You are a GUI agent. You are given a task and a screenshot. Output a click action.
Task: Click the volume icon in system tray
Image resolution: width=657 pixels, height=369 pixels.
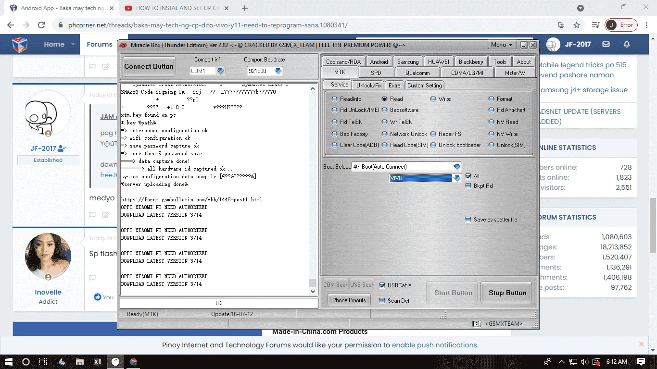click(584, 362)
